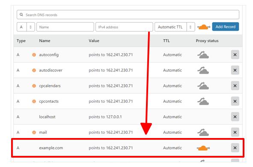This screenshot has width=253, height=167.
Task: Click the Value column header
Action: coord(94,40)
